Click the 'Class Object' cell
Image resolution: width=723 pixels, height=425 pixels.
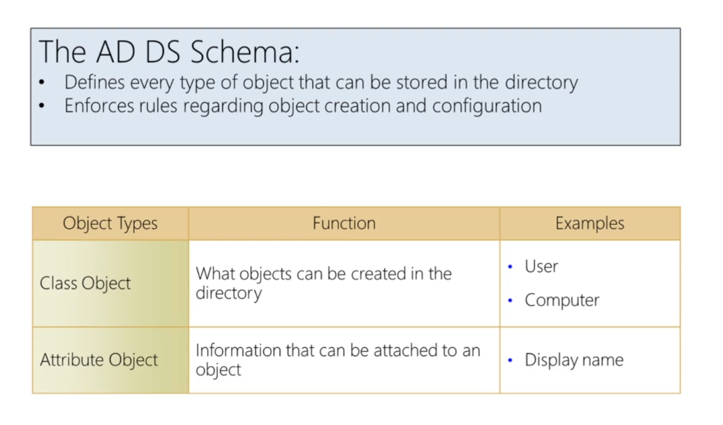click(x=86, y=283)
